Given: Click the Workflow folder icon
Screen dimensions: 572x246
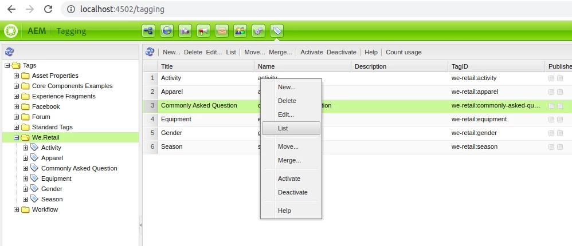Looking at the screenshot, I should tap(25, 209).
